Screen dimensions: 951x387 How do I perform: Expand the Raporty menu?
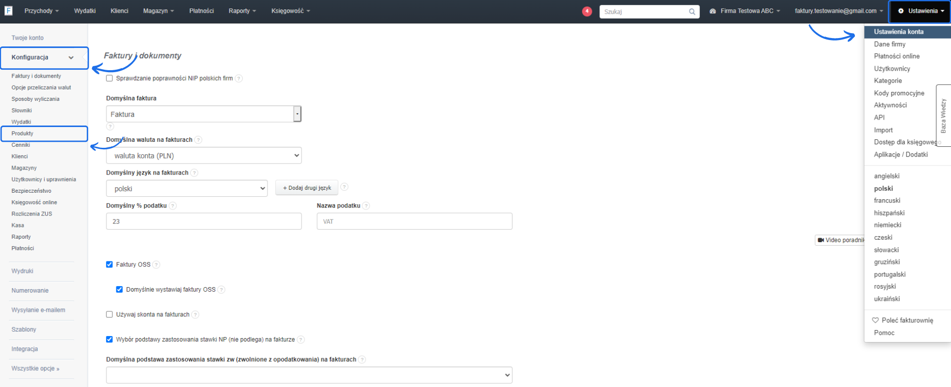tap(242, 11)
